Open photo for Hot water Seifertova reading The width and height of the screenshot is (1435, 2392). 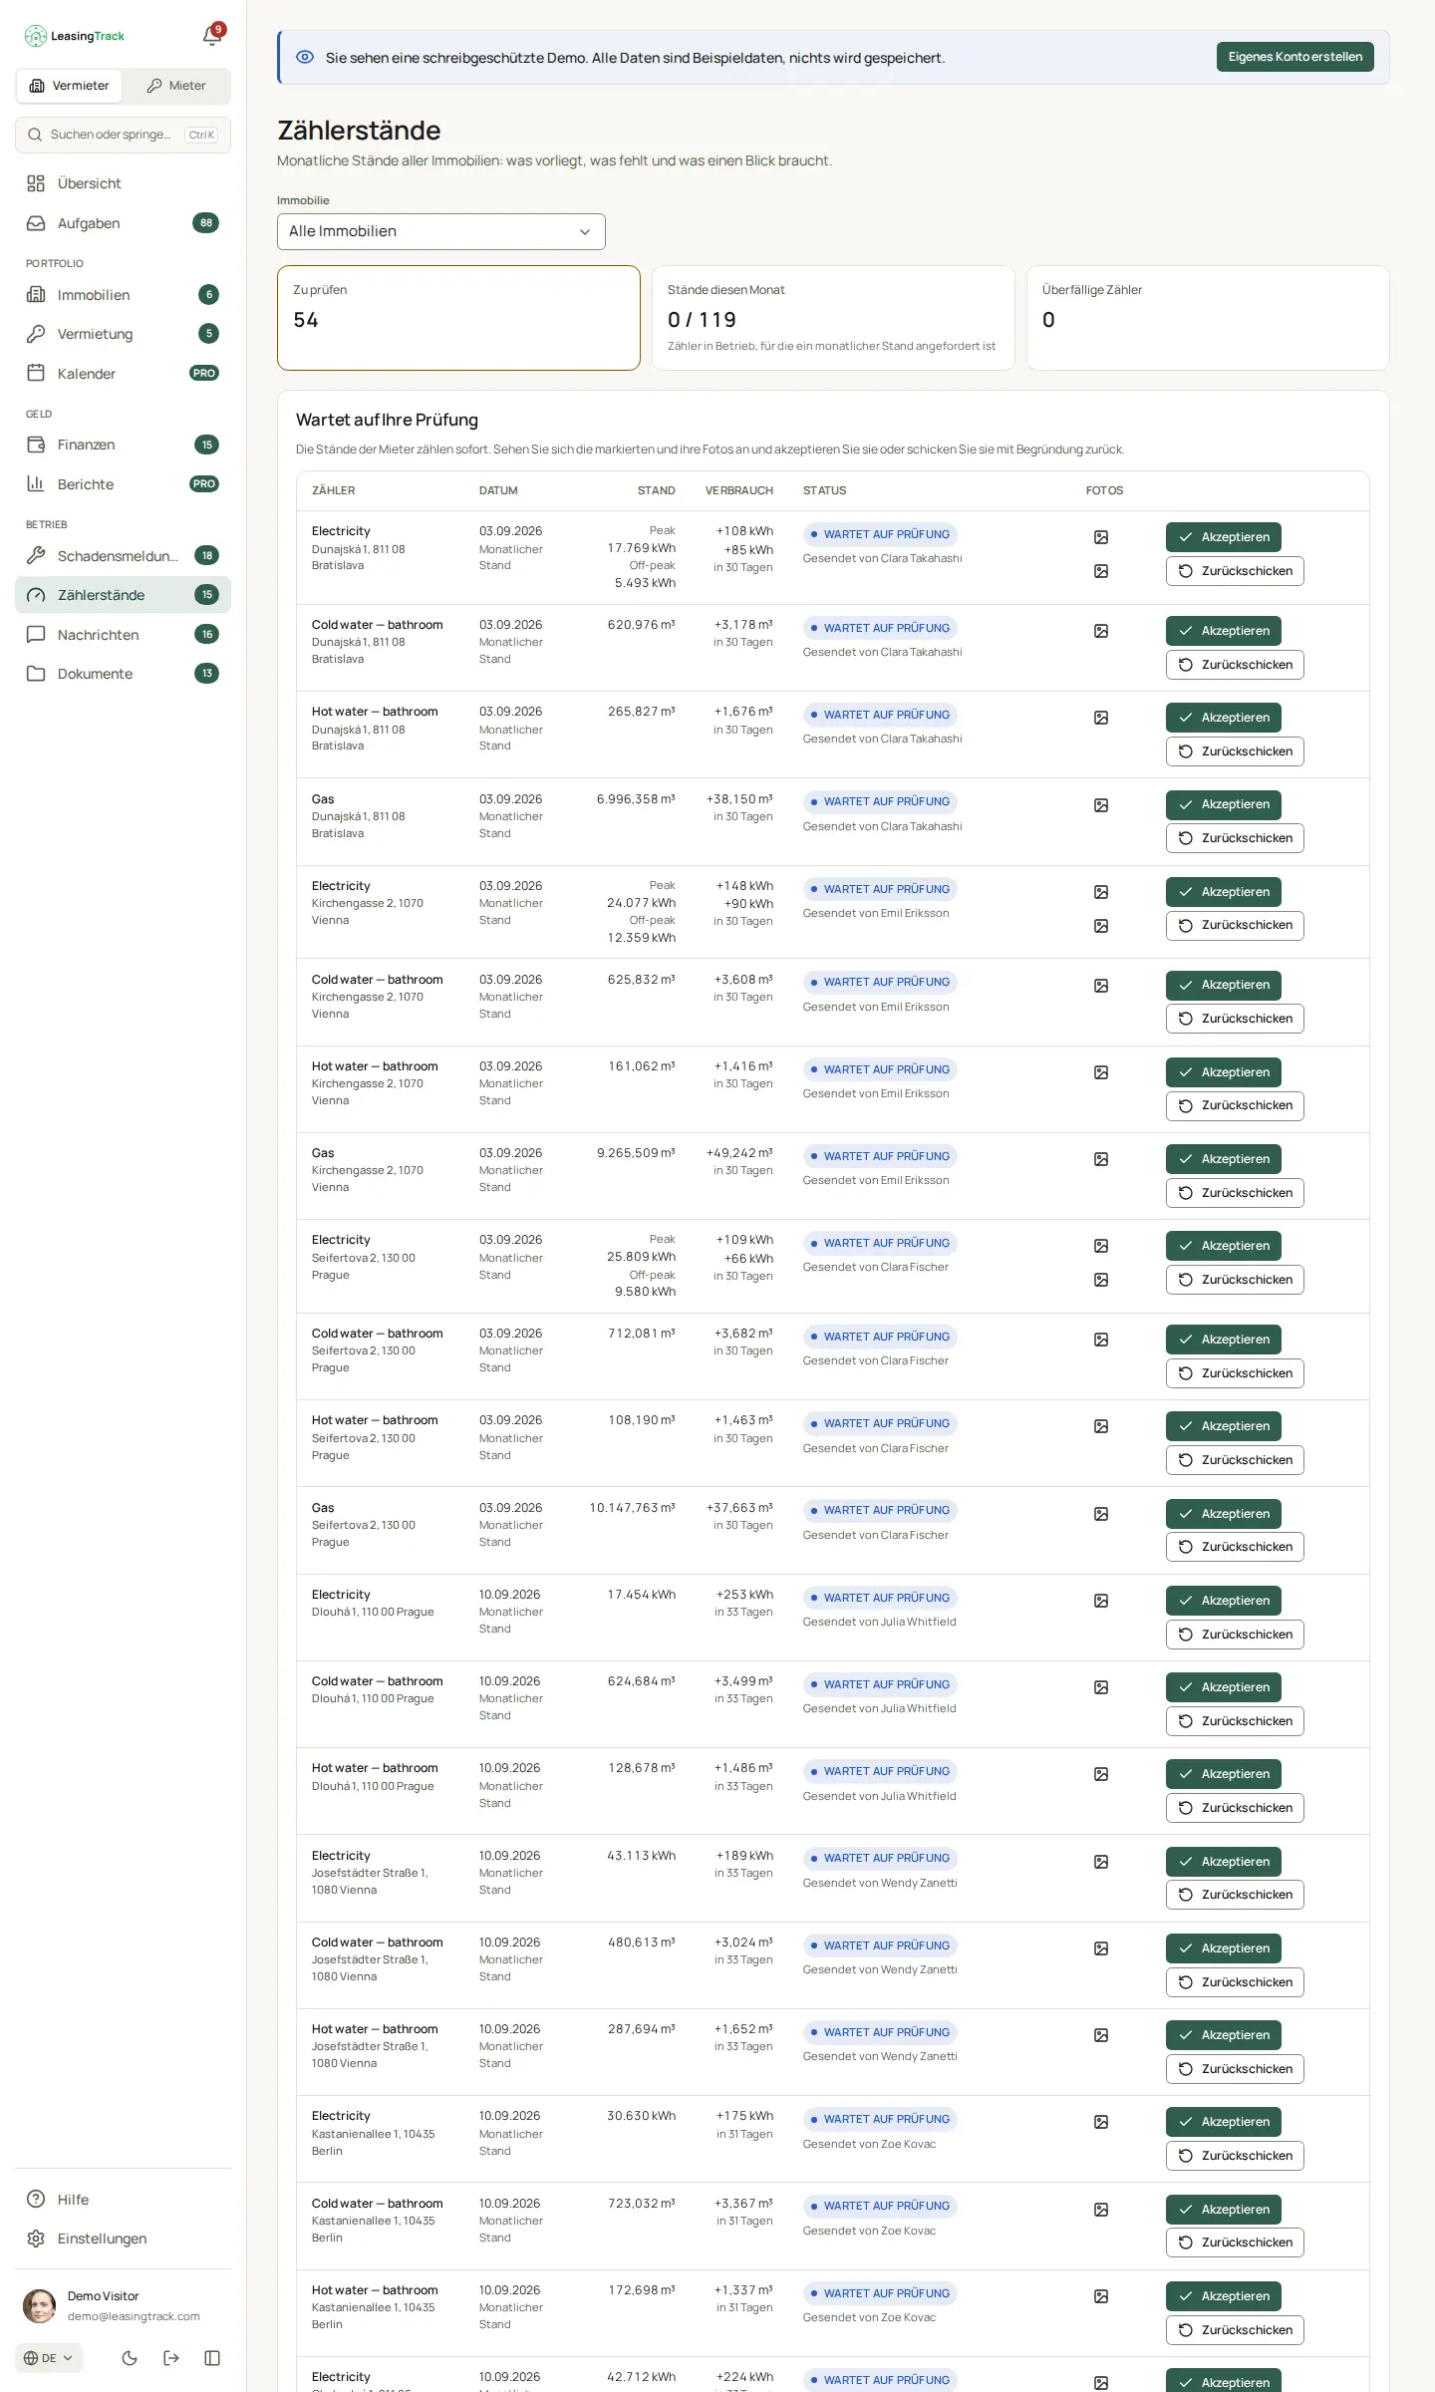1101,1426
